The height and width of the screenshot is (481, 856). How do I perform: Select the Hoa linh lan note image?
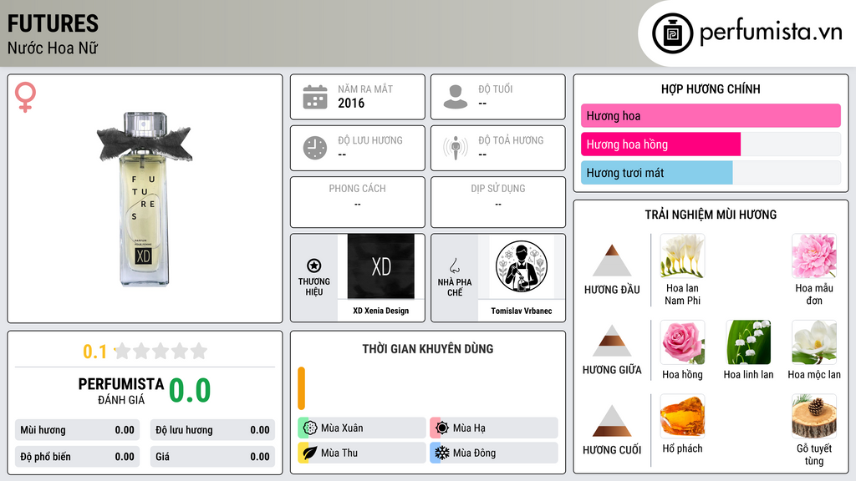(x=748, y=342)
